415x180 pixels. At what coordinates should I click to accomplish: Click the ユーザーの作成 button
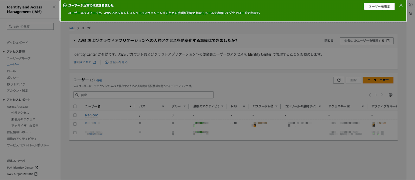click(x=378, y=80)
